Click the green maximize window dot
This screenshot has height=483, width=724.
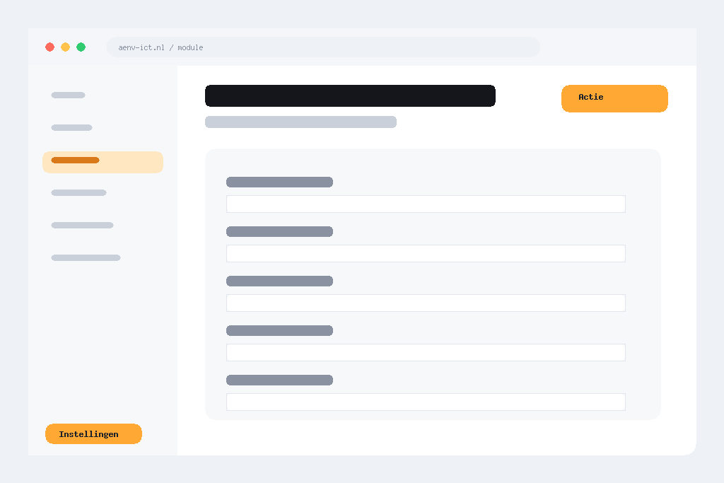pos(81,47)
